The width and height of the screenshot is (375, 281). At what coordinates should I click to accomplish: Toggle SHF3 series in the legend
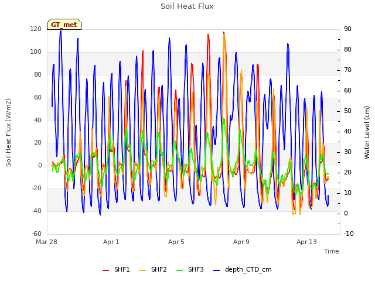[x=190, y=269]
